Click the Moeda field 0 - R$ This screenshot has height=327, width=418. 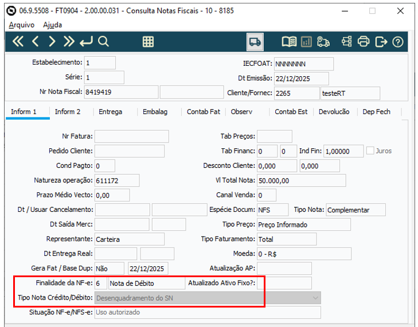click(x=304, y=254)
